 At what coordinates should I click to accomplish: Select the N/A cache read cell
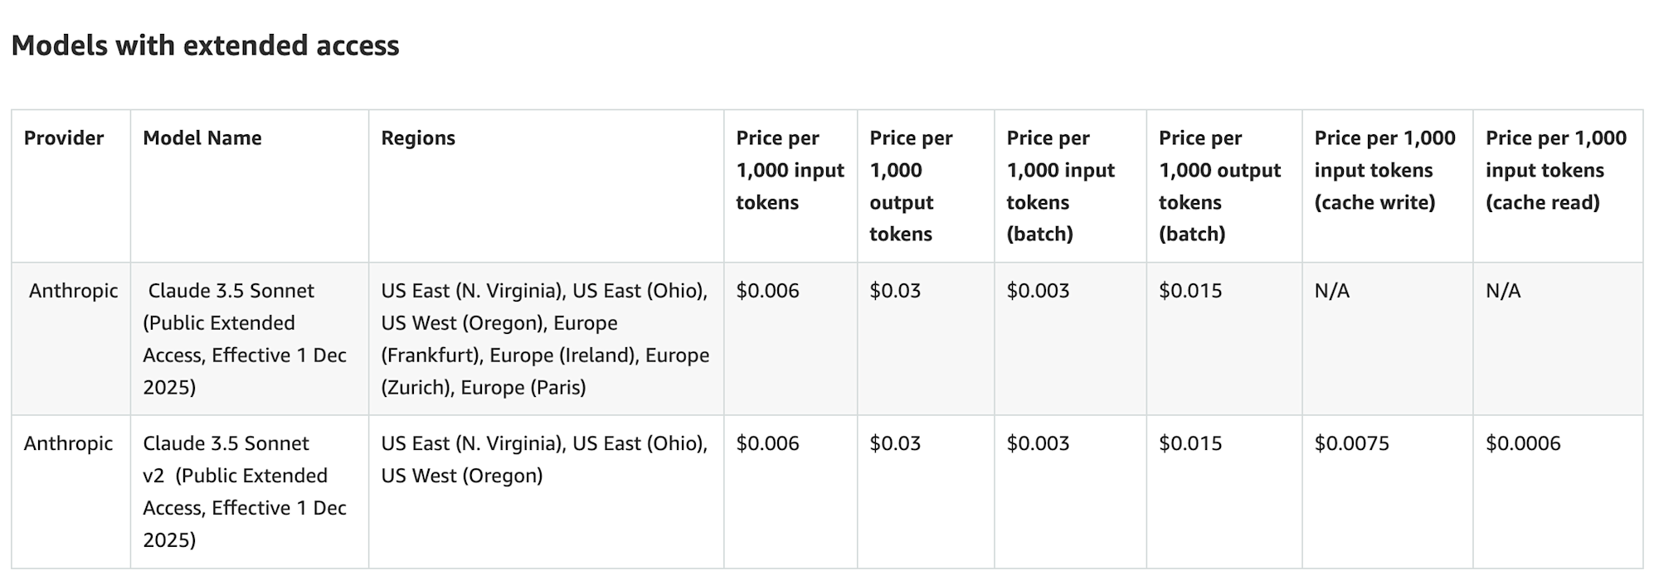coord(1503,291)
